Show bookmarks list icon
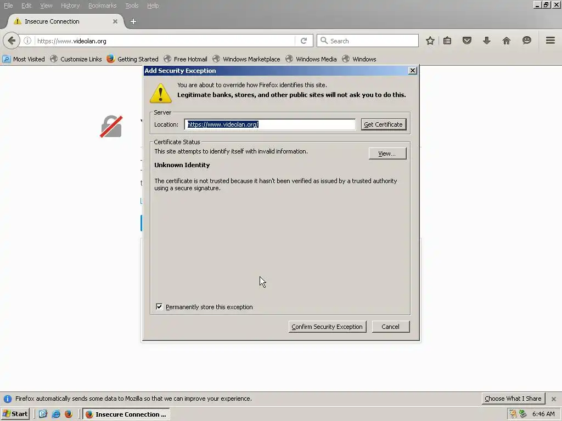Image resolution: width=562 pixels, height=421 pixels. click(x=447, y=41)
